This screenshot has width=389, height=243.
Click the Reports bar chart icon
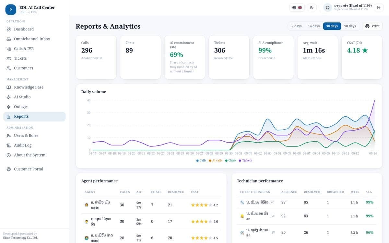[x=9, y=116]
